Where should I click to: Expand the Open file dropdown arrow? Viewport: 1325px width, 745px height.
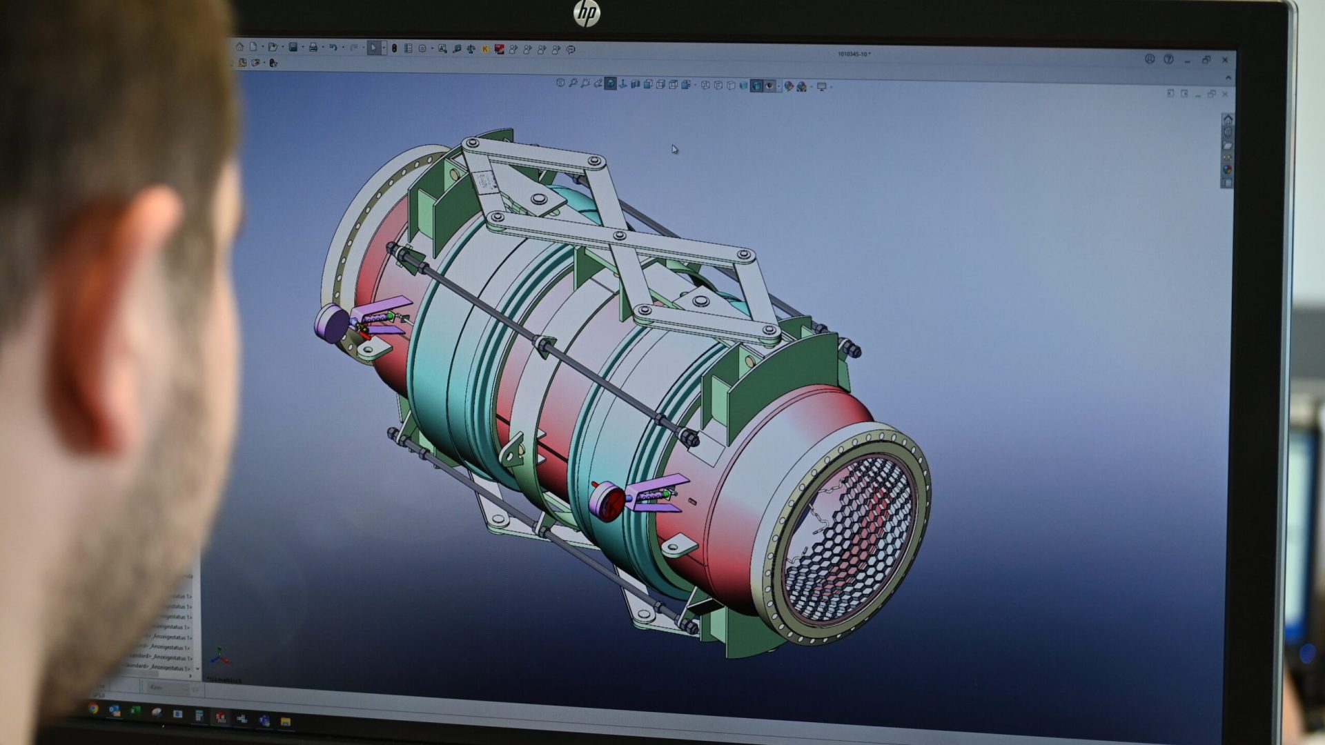pyautogui.click(x=283, y=47)
